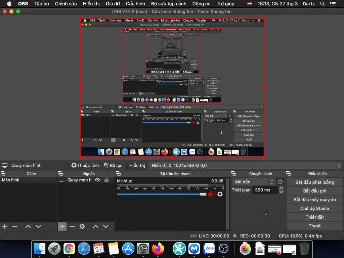The image size is (344, 258).
Task: Click the audio mixer vertical scrollbar
Action: click(x=227, y=204)
